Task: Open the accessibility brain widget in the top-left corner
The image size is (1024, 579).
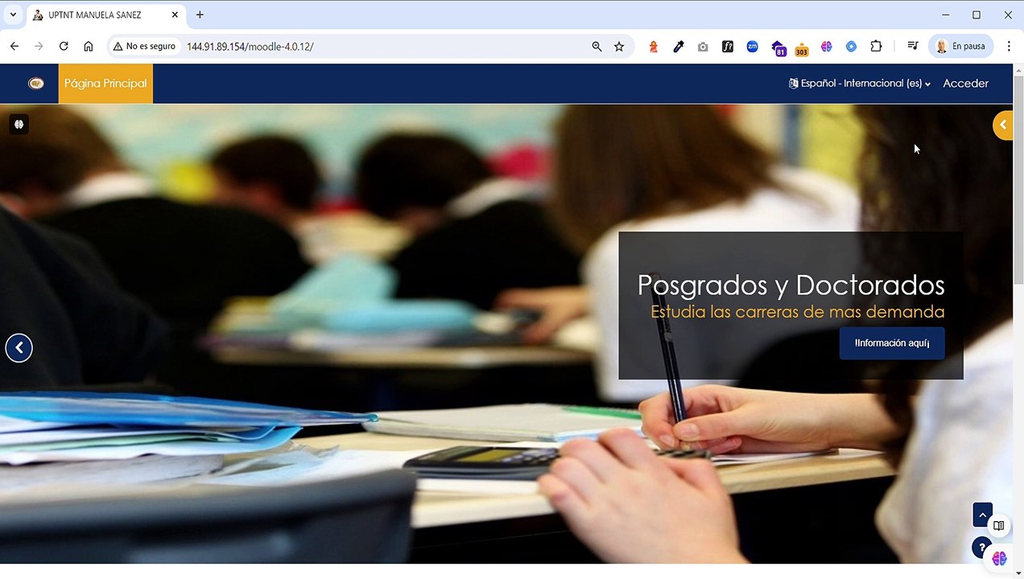Action: click(x=19, y=125)
